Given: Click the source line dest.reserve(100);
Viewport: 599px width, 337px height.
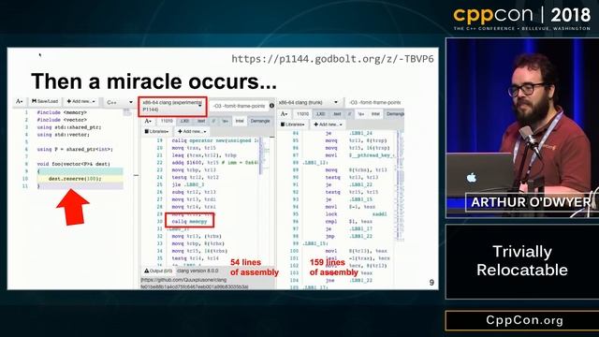Looking at the screenshot, I should click(x=75, y=179).
